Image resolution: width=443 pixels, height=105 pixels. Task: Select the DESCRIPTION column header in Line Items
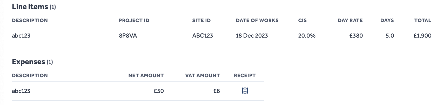(x=30, y=21)
